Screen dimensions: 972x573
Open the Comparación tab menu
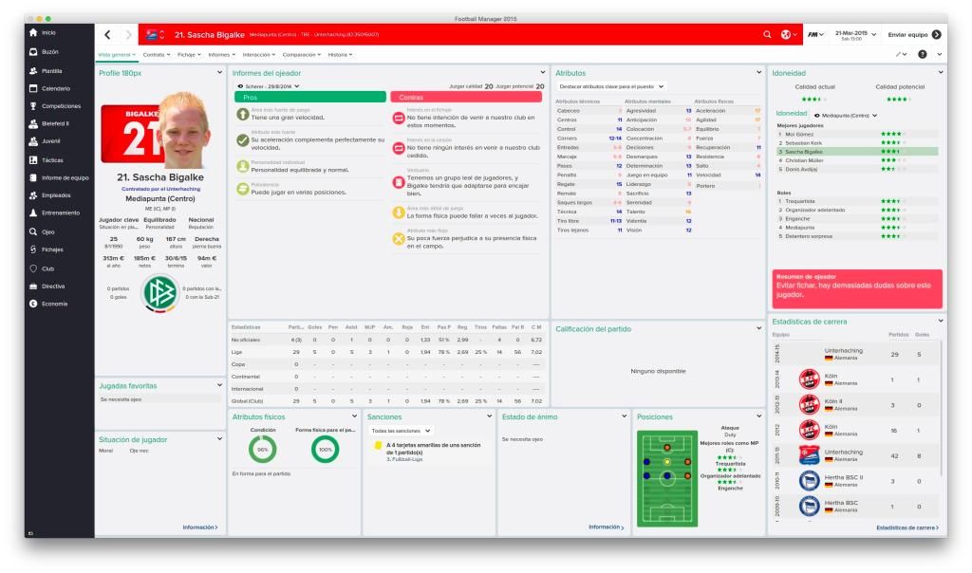(302, 54)
